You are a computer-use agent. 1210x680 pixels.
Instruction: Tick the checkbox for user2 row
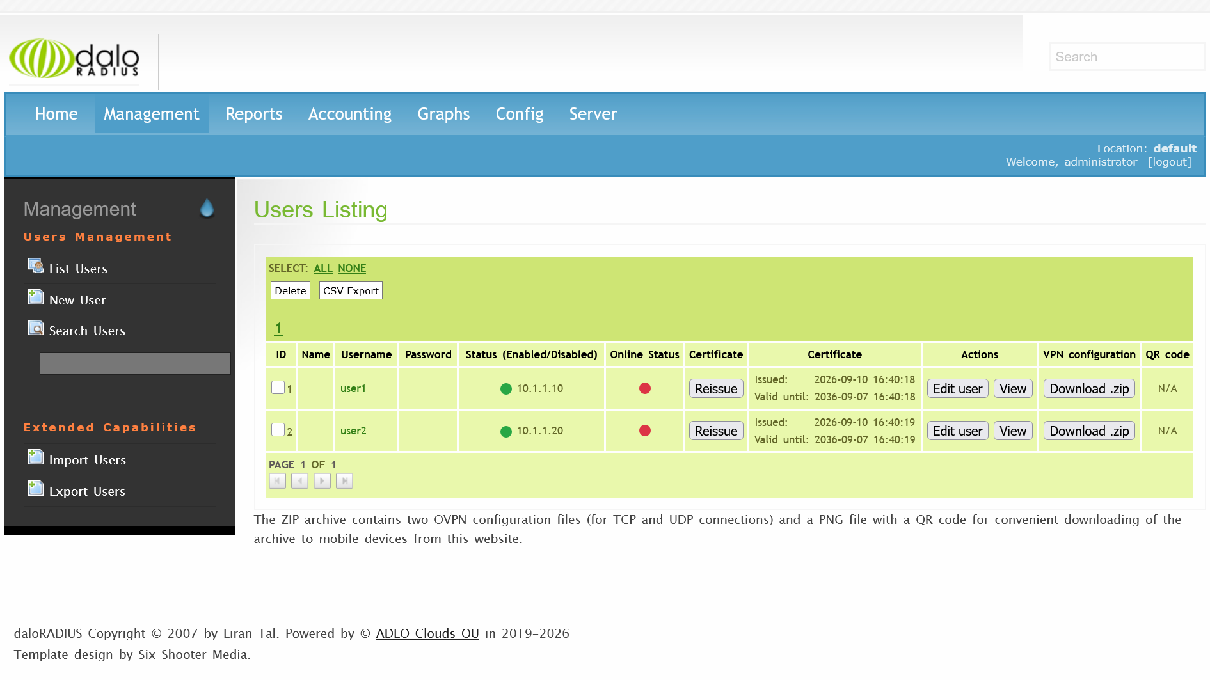pyautogui.click(x=278, y=429)
